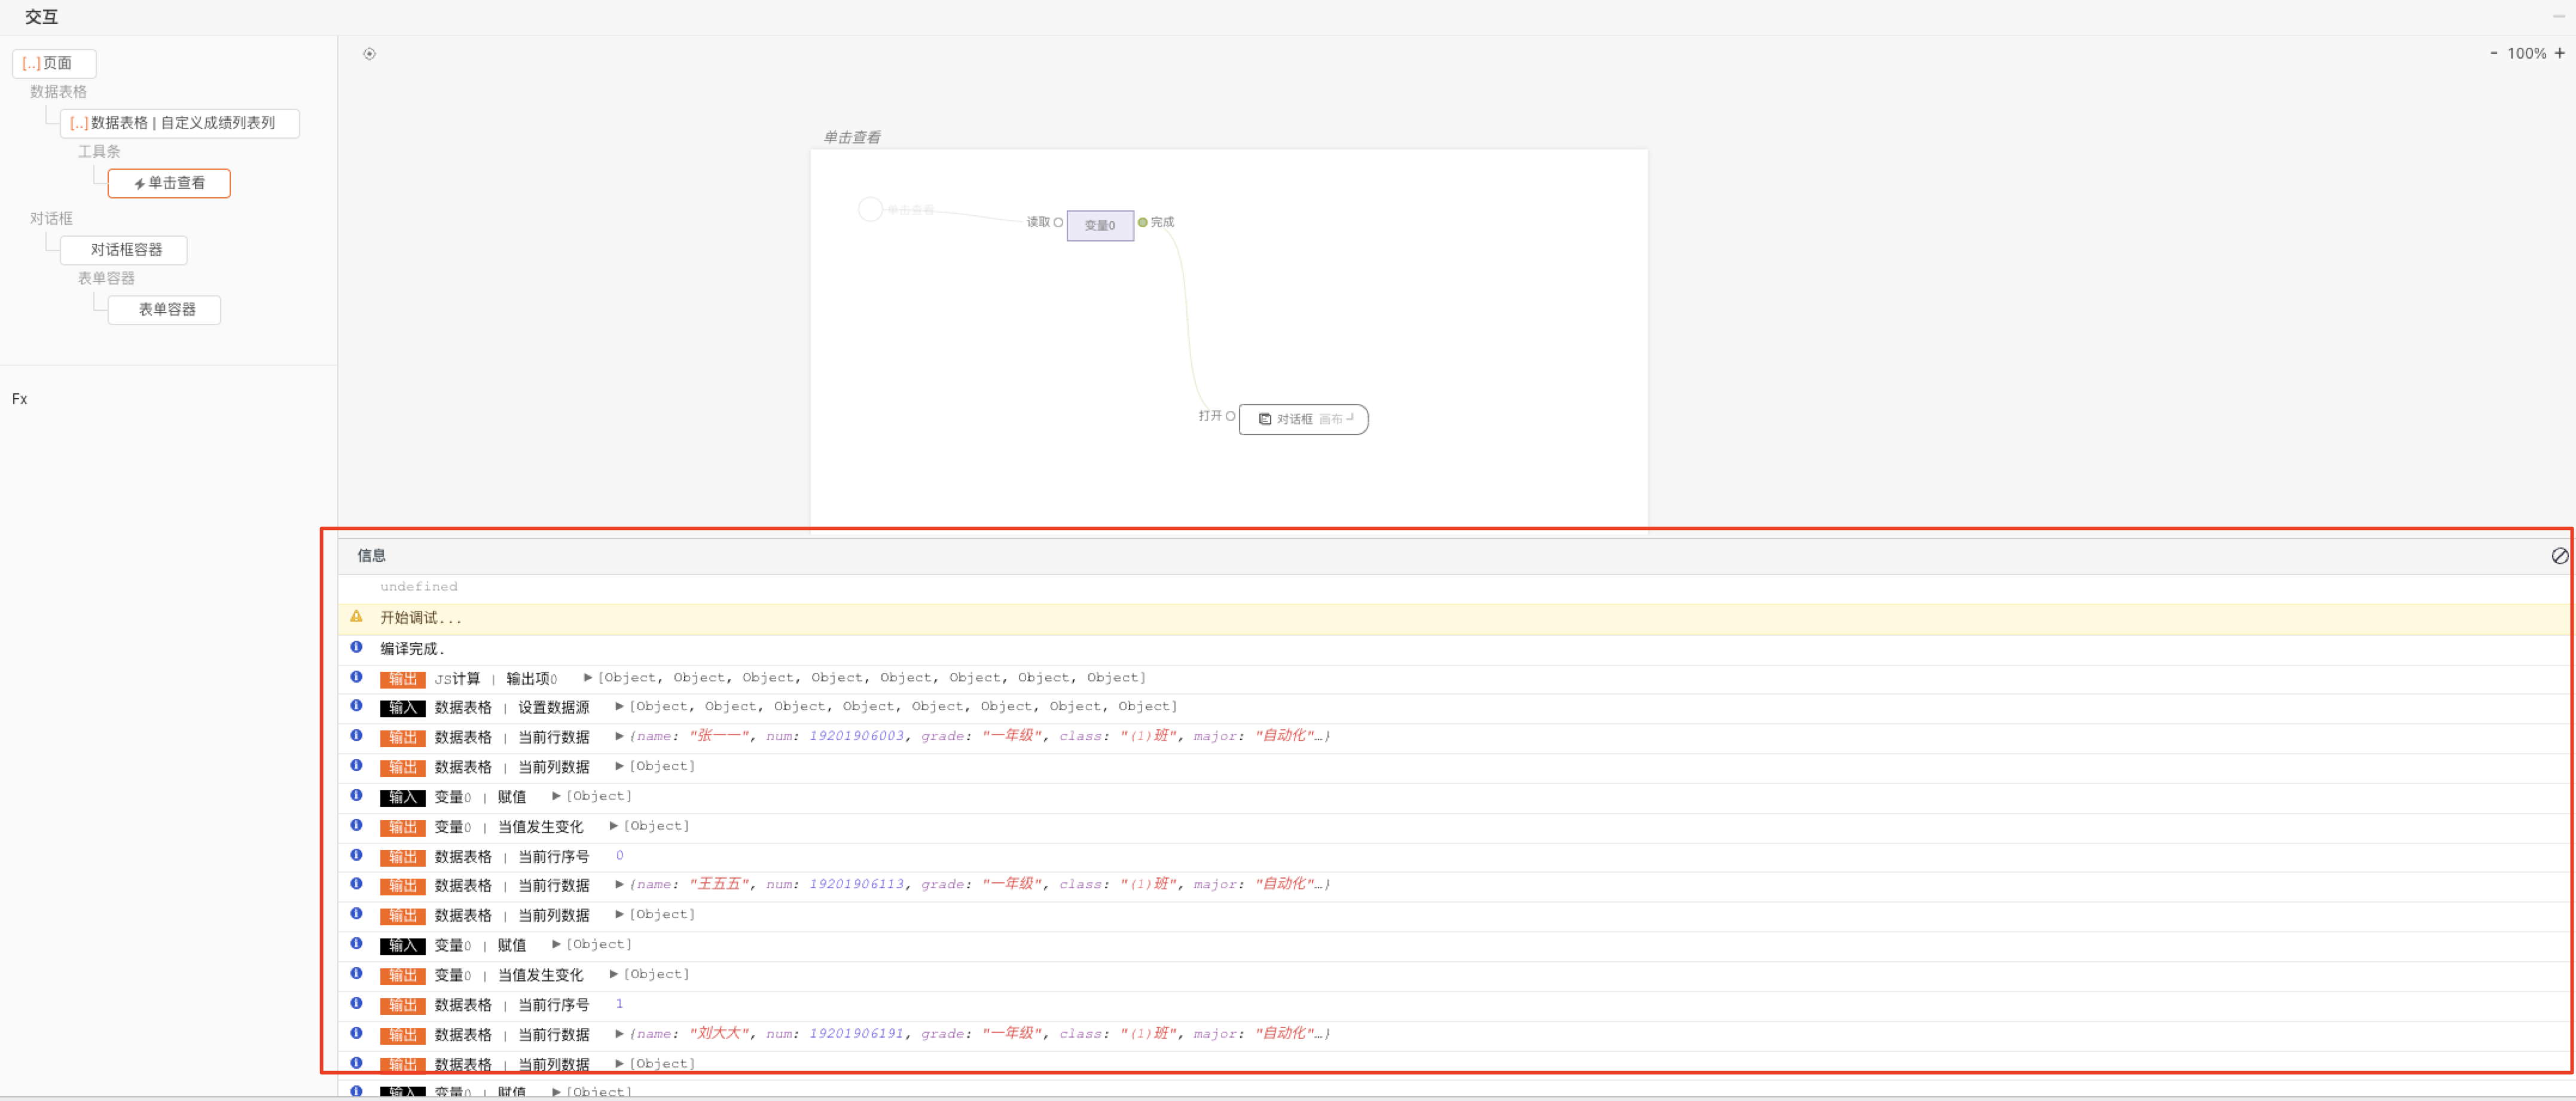Image resolution: width=2576 pixels, height=1101 pixels.
Task: Select the 对话框容器 tree node
Action: point(124,250)
